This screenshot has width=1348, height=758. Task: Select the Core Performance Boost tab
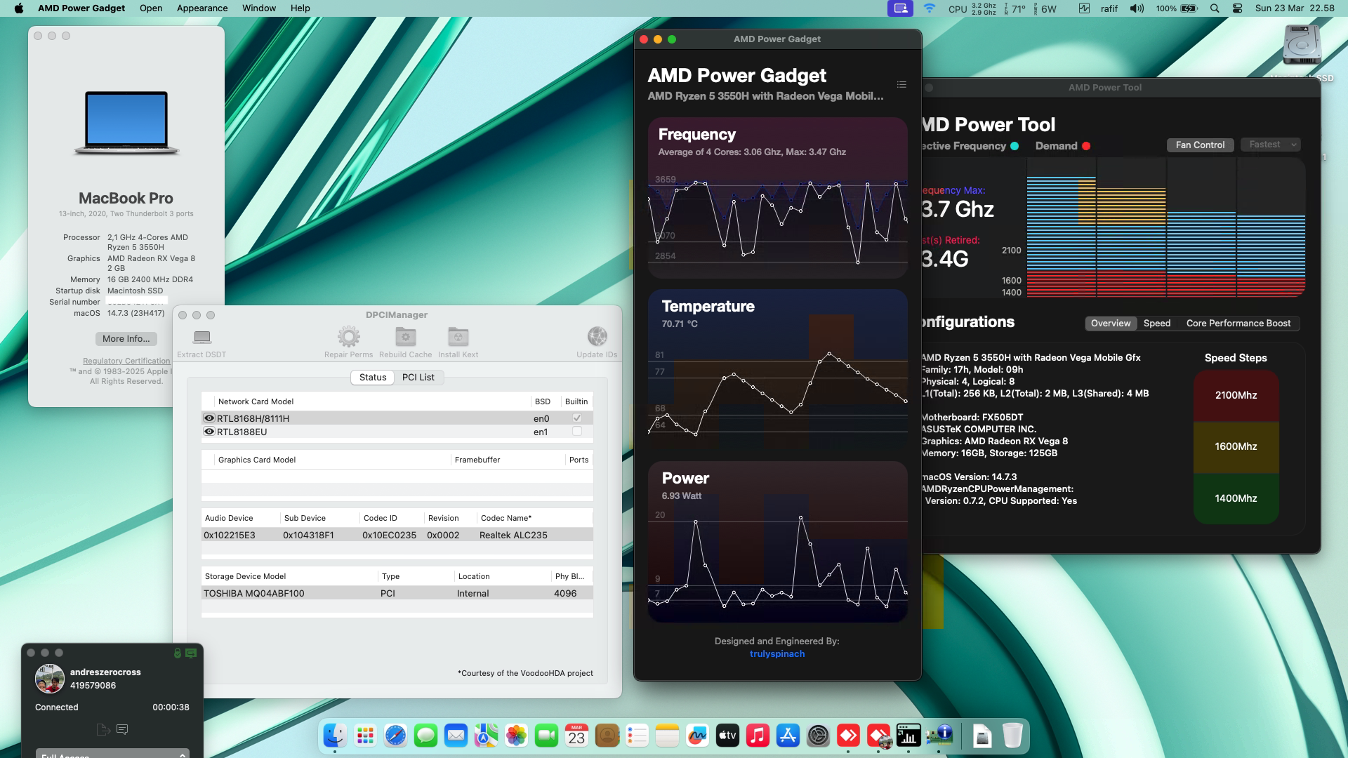(1238, 323)
